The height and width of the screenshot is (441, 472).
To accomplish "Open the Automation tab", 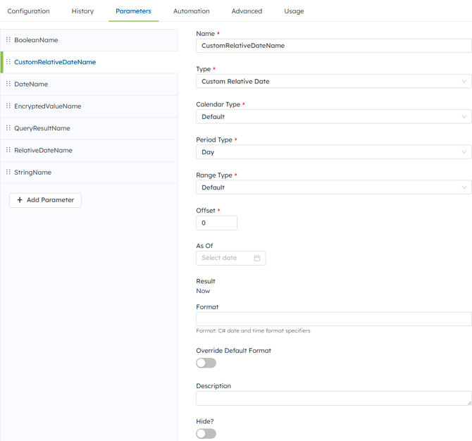I will (192, 11).
